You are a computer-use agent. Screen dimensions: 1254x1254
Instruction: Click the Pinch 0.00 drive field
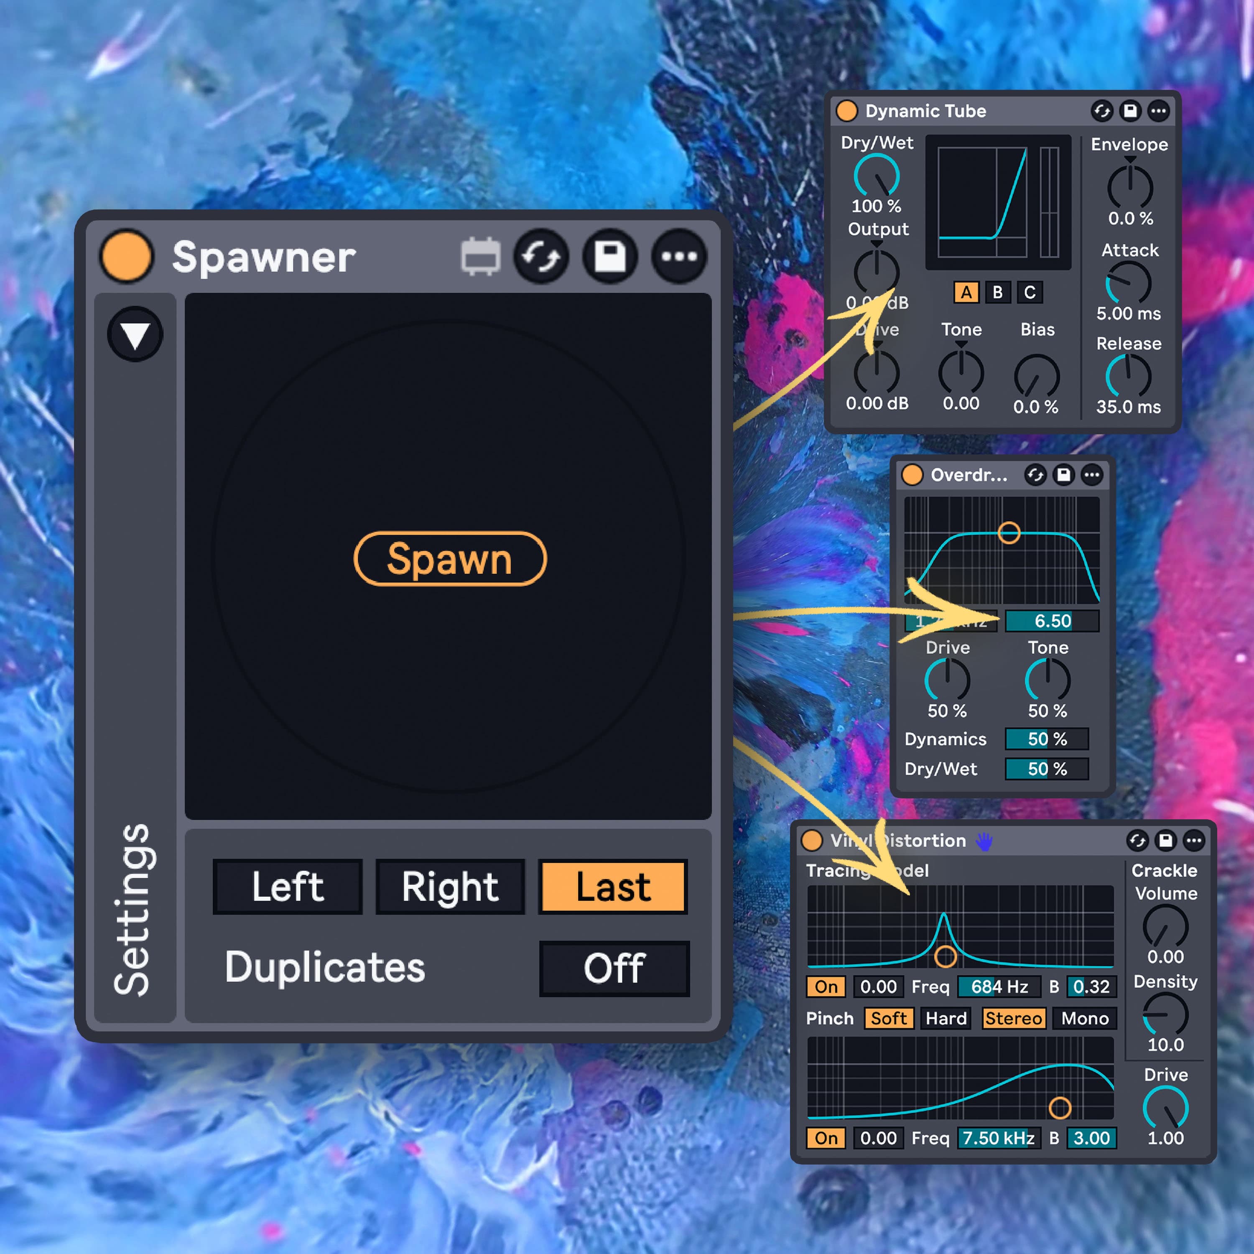pyautogui.click(x=878, y=1139)
